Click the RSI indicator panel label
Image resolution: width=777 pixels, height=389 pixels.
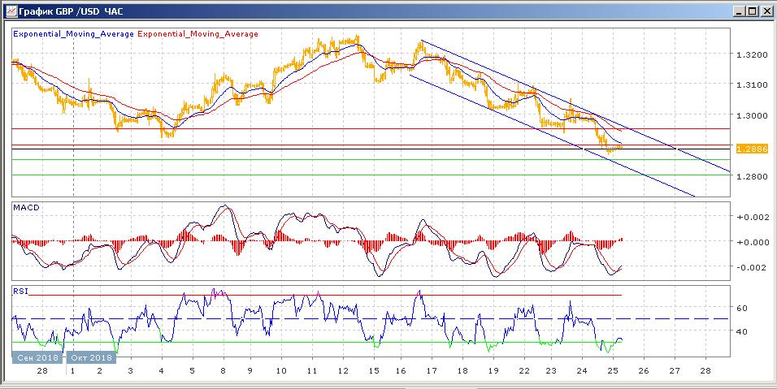[x=20, y=290]
